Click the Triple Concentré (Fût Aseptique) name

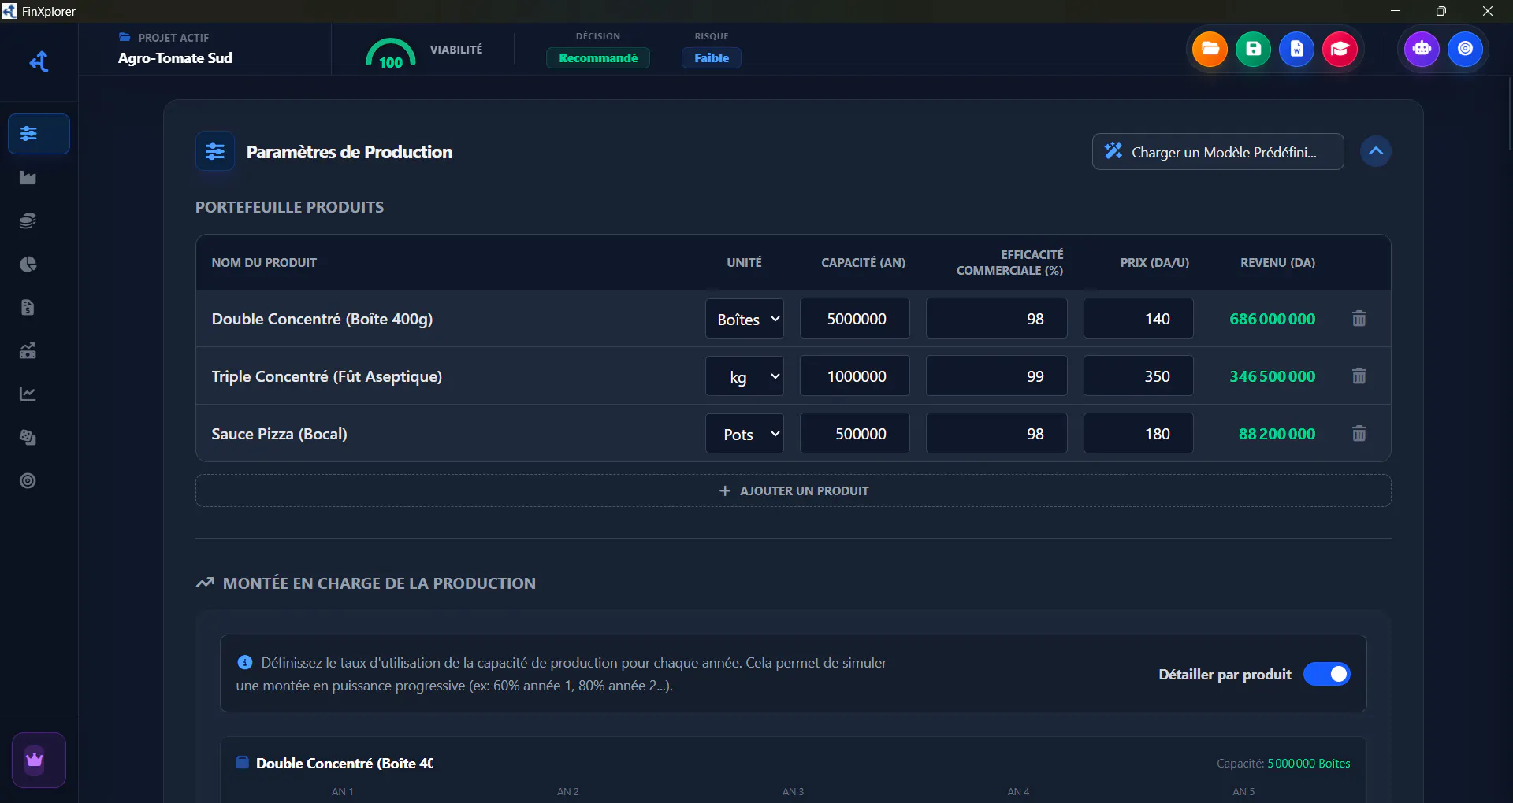click(x=326, y=376)
